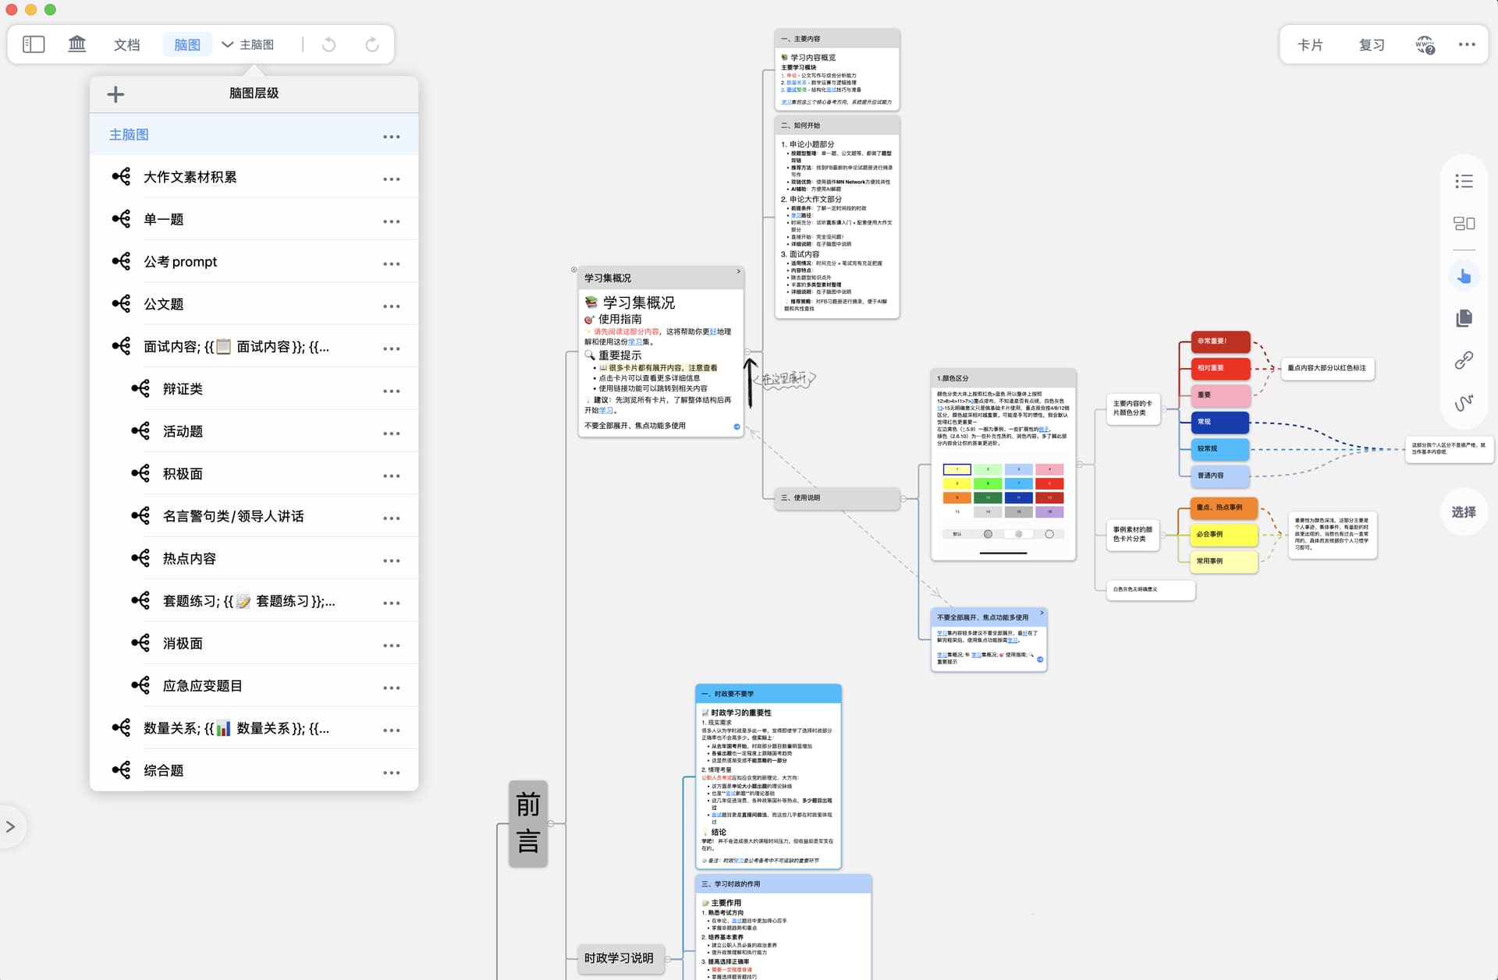Click the 复习 button
1498x980 pixels.
pos(1372,45)
